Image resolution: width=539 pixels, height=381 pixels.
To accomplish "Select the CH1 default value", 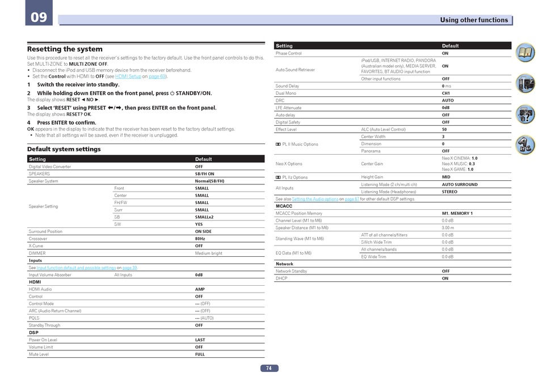I will 446,93.
